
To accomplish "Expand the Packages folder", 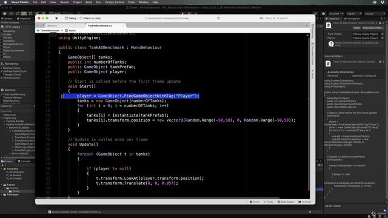I will coord(2,195).
